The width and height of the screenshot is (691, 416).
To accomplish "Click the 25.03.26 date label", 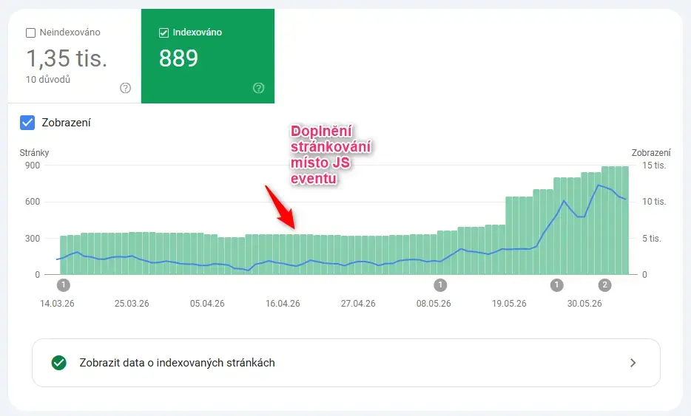I will click(x=132, y=304).
